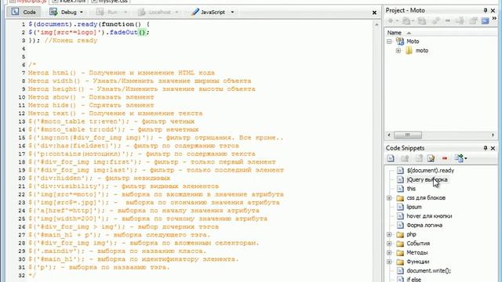Pin the Code Snippets panel
Image resolution: width=502 pixels, height=282 pixels.
pyautogui.click(x=485, y=148)
